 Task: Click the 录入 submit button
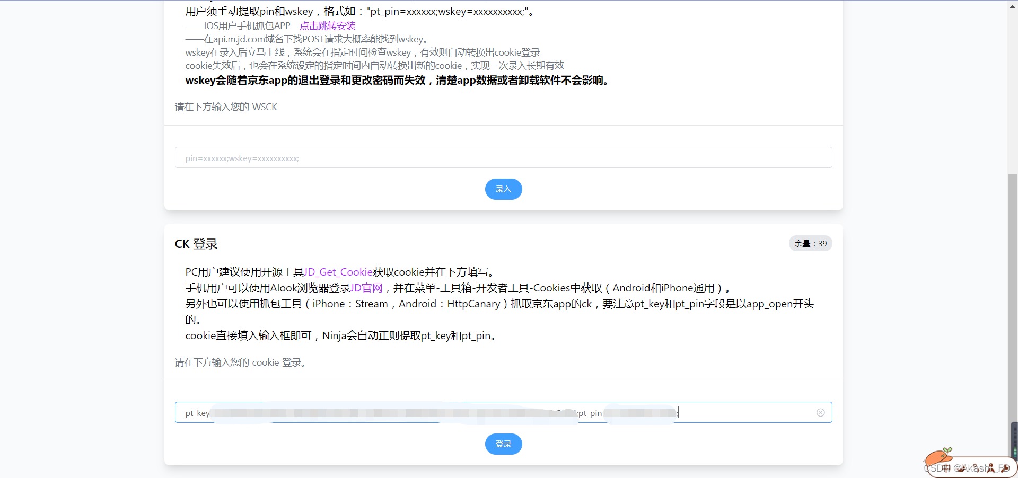click(x=503, y=189)
